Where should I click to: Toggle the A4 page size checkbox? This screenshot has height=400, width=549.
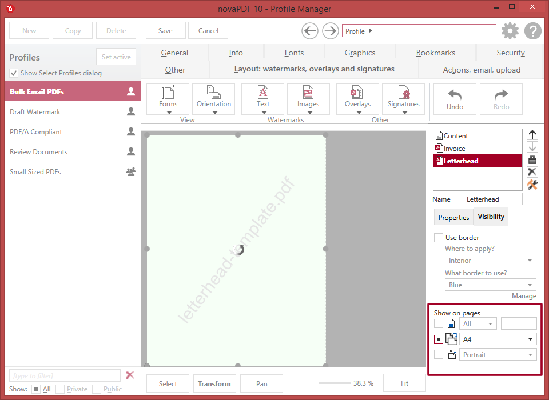pos(439,339)
